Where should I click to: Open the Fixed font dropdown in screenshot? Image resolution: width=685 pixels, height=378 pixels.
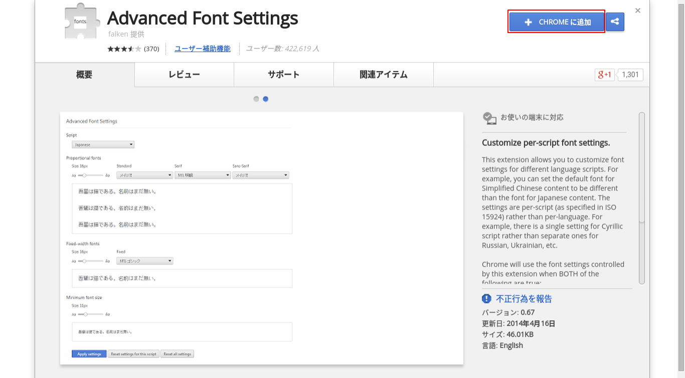[144, 261]
